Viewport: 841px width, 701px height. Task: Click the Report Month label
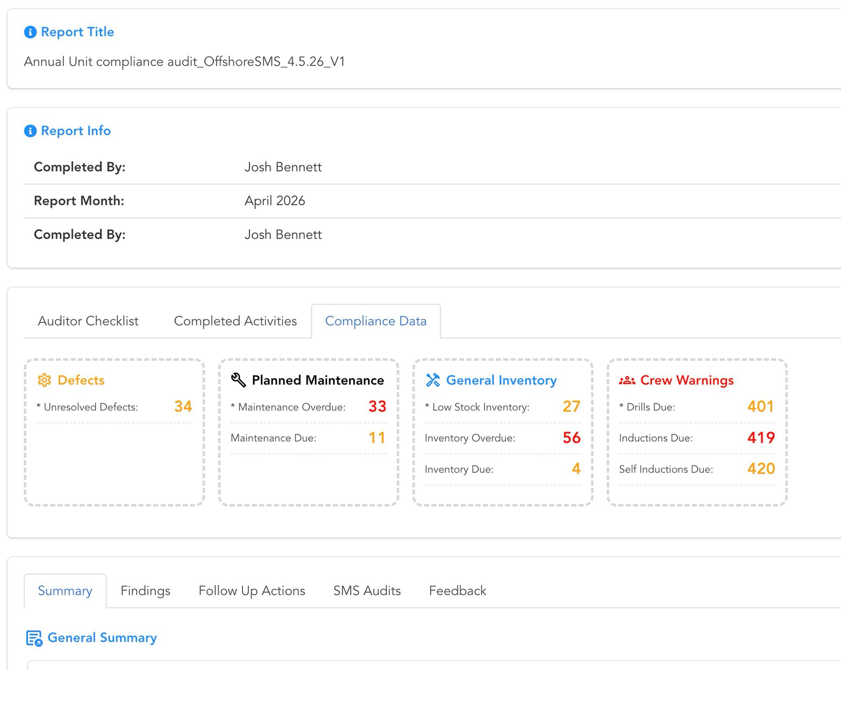79,201
